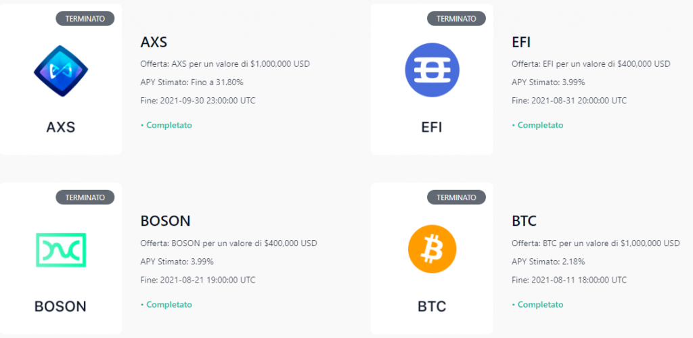Click the green BOSON logo icon

61,249
